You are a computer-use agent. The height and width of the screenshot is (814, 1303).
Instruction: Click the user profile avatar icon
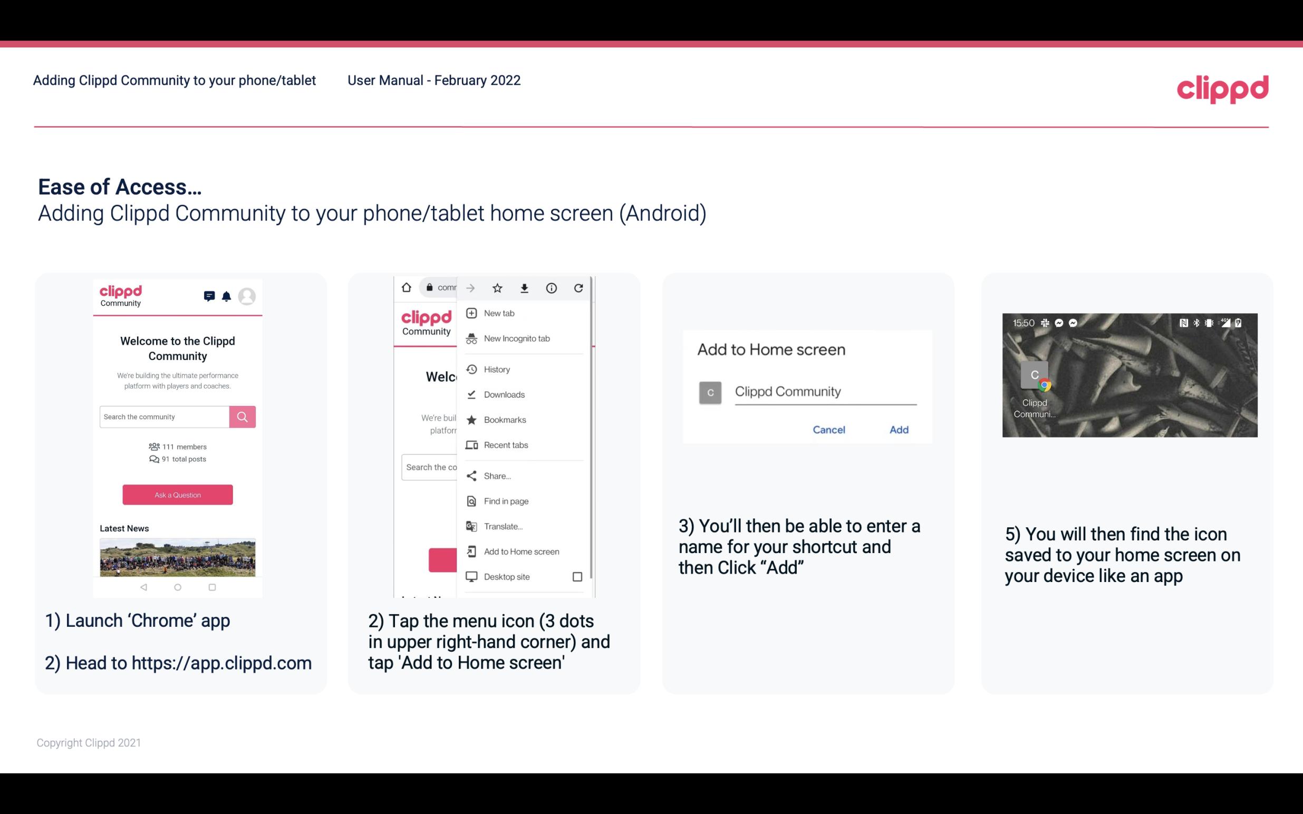coord(248,295)
